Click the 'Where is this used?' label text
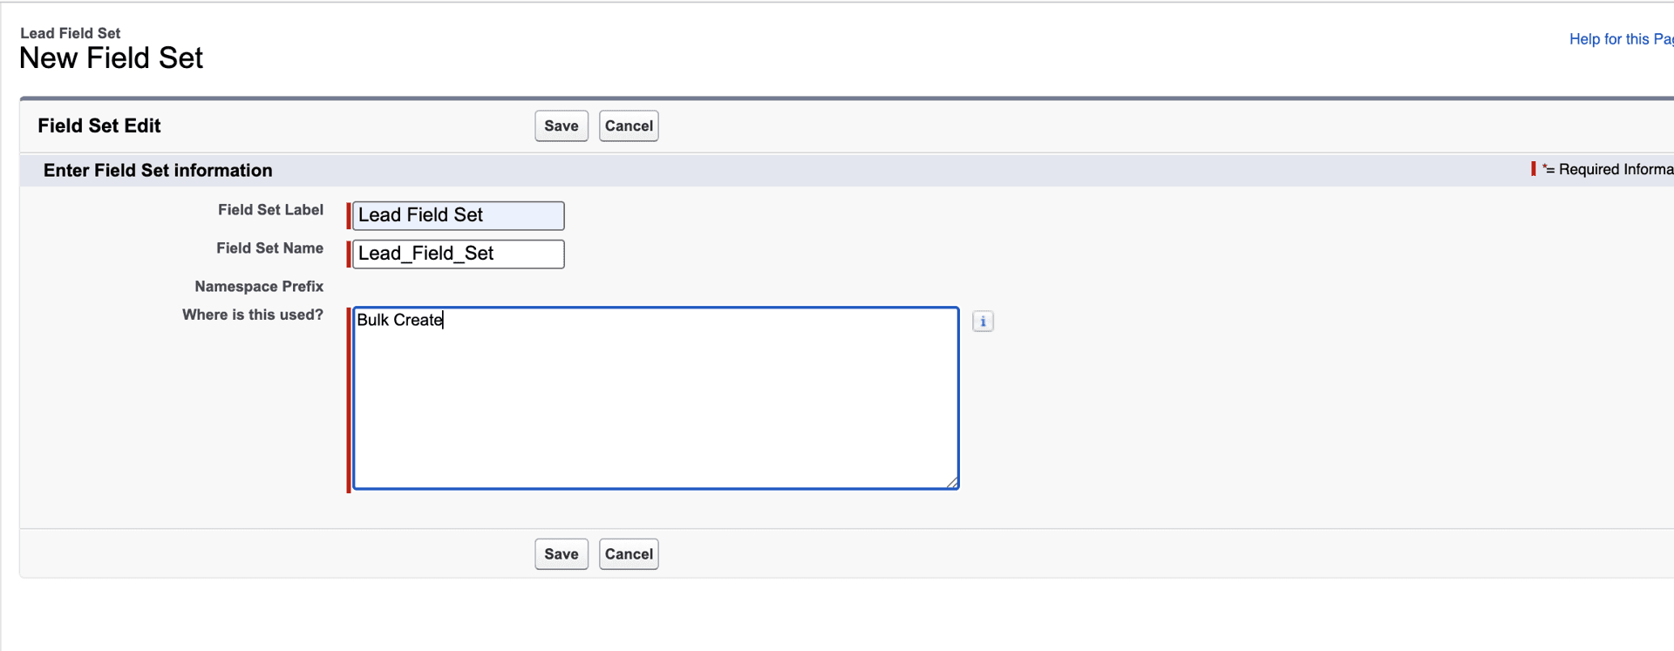Image resolution: width=1674 pixels, height=651 pixels. 253,315
